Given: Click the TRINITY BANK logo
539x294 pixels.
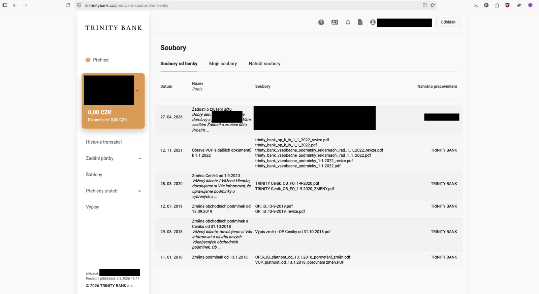Looking at the screenshot, I should [114, 28].
